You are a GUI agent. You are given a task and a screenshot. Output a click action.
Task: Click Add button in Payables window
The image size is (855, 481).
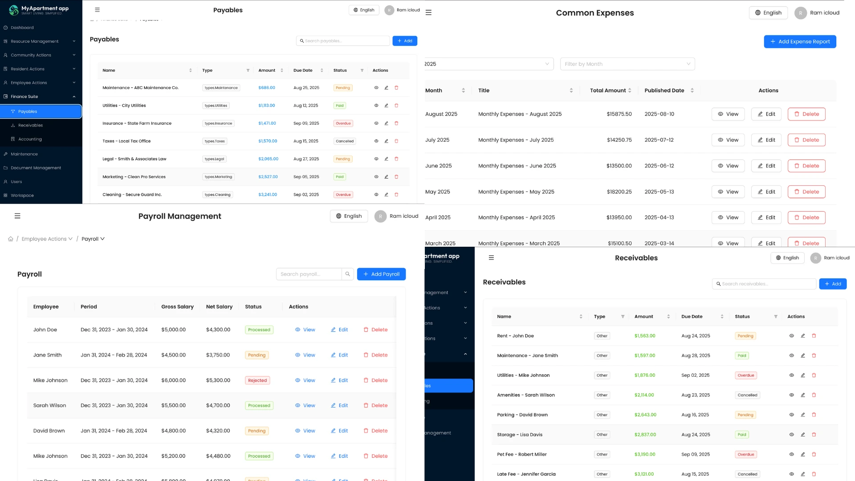pos(405,41)
